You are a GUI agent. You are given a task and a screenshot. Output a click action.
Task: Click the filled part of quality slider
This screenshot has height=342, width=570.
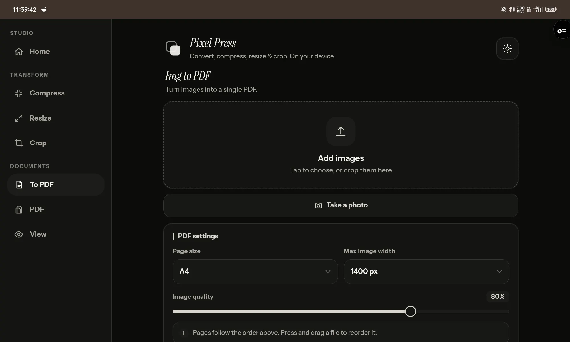(289, 312)
